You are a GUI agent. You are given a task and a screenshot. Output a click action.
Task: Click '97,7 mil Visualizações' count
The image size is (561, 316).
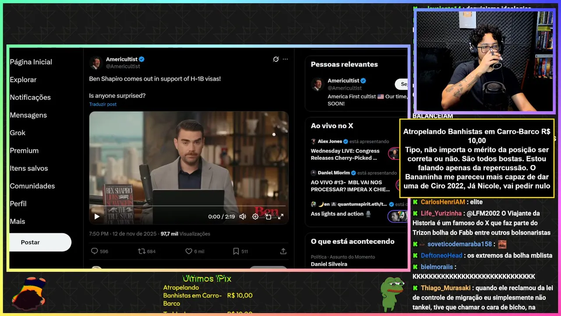point(185,234)
